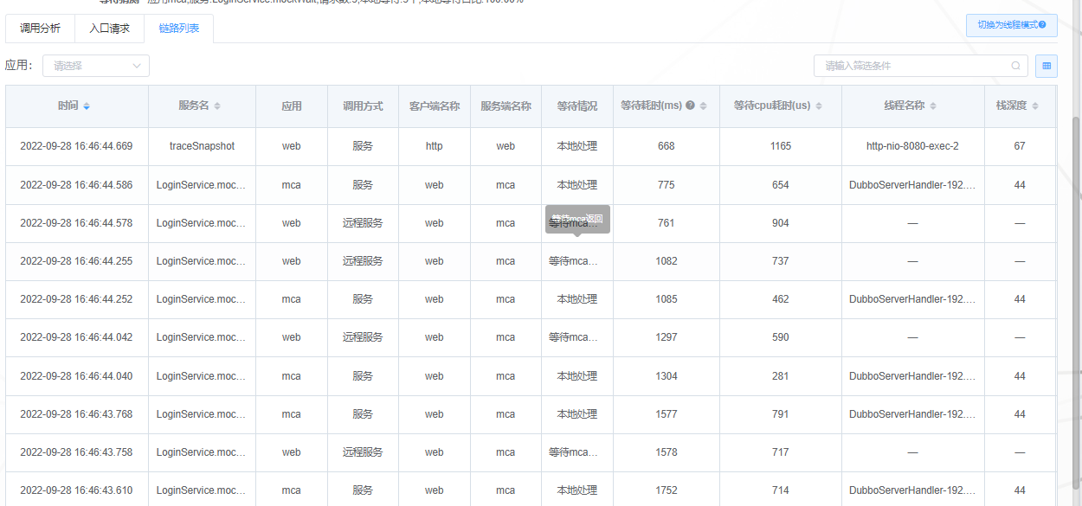The height and width of the screenshot is (506, 1082).
Task: Click the 等待情况 column header
Action: coord(577,106)
